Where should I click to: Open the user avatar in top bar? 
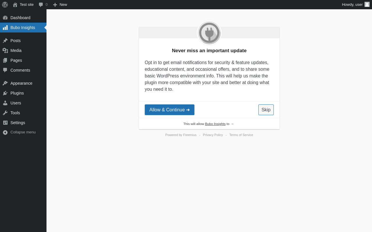pyautogui.click(x=367, y=4)
